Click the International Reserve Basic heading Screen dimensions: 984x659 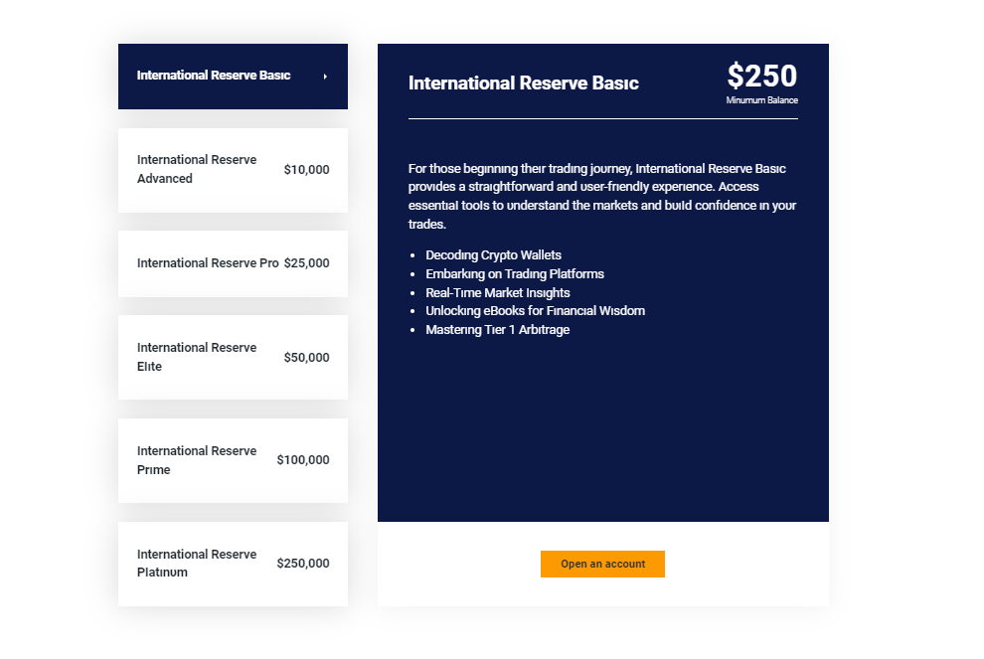point(524,82)
